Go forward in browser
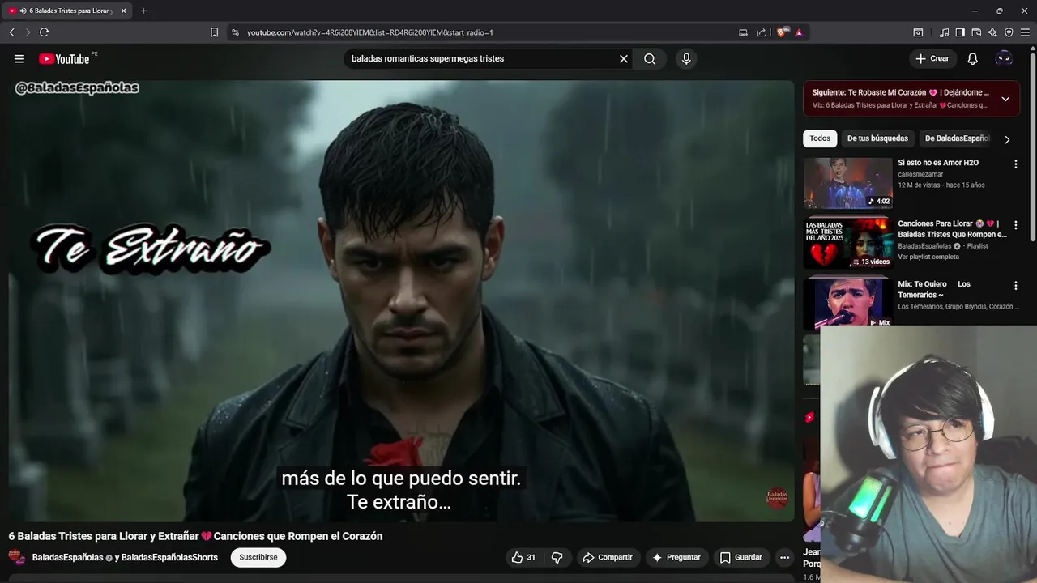 pos(28,32)
